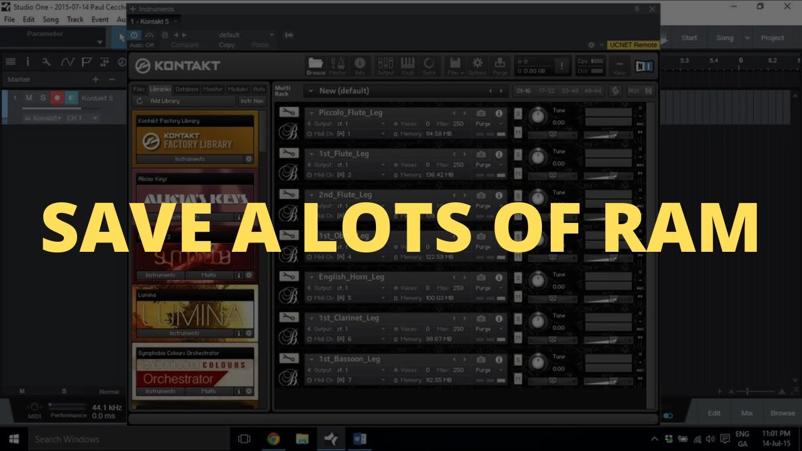Image resolution: width=802 pixels, height=451 pixels.
Task: Solo the 1st_Flute_Leg instrument
Action: (x=518, y=154)
